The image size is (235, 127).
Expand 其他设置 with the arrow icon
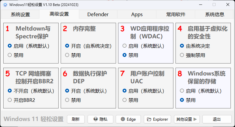tap(187, 119)
